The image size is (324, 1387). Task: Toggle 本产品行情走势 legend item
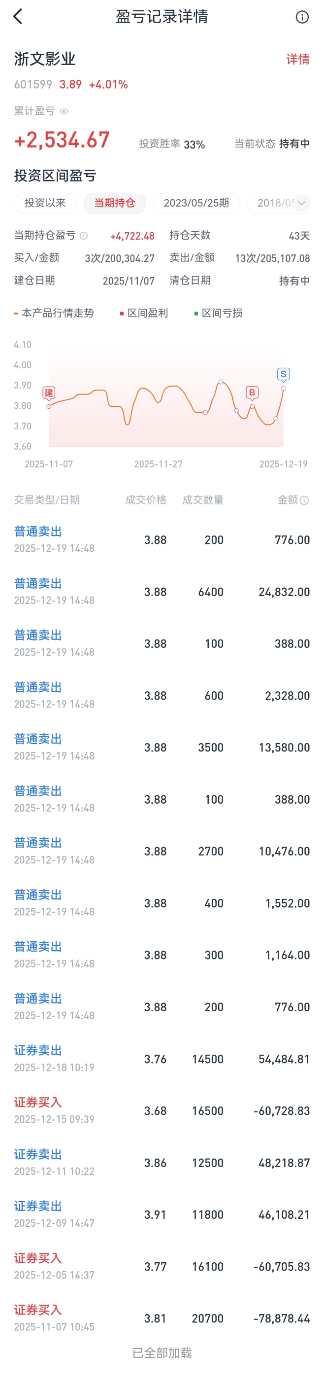pos(54,313)
